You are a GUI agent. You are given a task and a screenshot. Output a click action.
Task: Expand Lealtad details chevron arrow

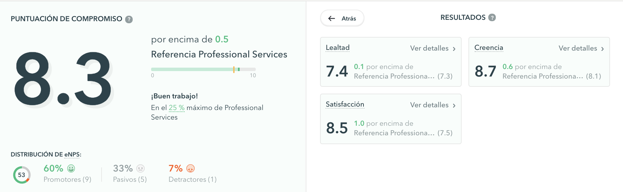pos(454,49)
